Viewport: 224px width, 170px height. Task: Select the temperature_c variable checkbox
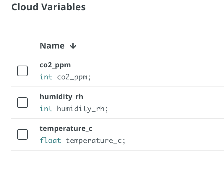click(x=22, y=134)
